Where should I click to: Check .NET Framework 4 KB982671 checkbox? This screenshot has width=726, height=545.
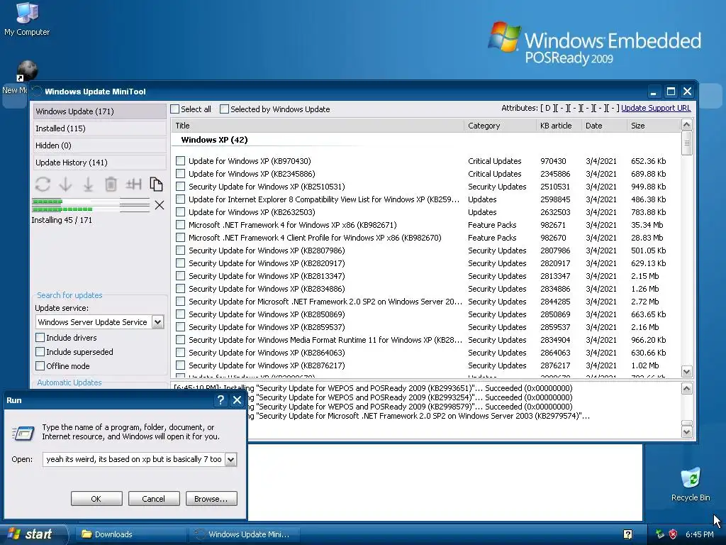coord(181,225)
